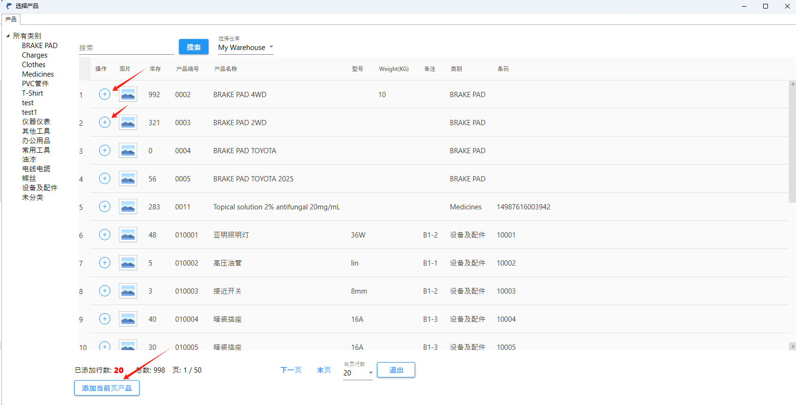Click the scroll down arrow of product list
The height and width of the screenshot is (405, 796).
coord(792,346)
